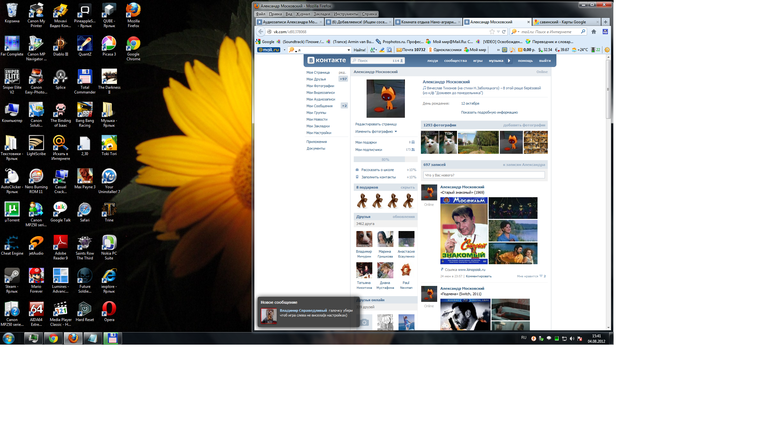
Task: Open the Recycle Bin (Корзина) icon
Action: click(x=12, y=13)
